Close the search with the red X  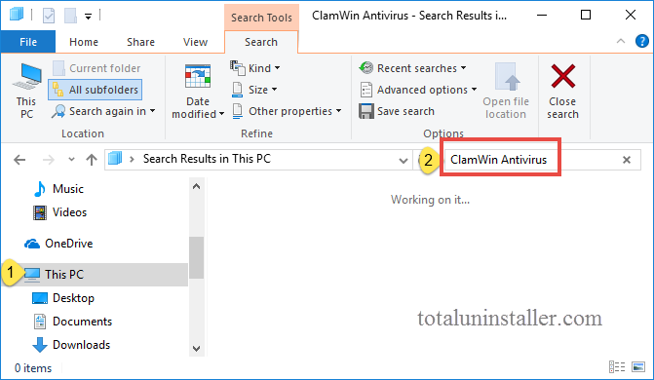click(562, 91)
